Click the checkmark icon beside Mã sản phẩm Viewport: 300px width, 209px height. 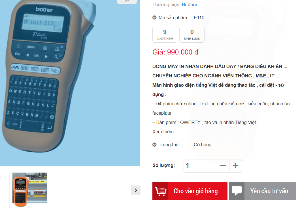[x=154, y=18]
